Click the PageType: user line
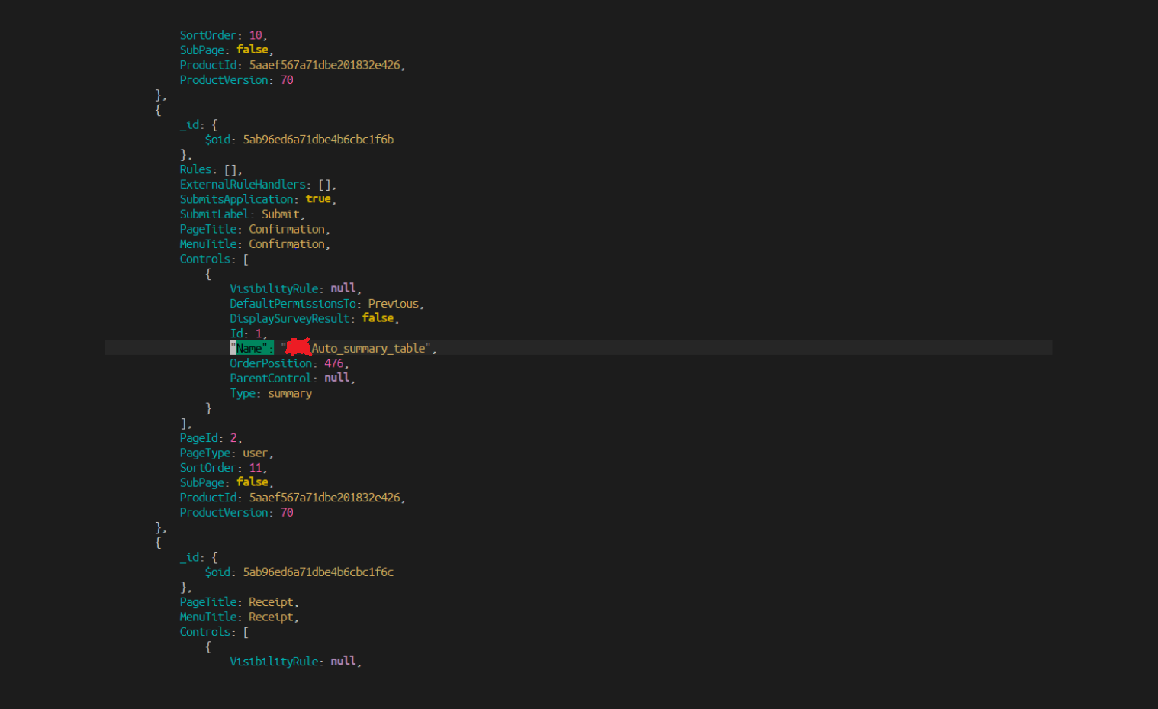Screen dimensions: 1158x709 point(227,453)
